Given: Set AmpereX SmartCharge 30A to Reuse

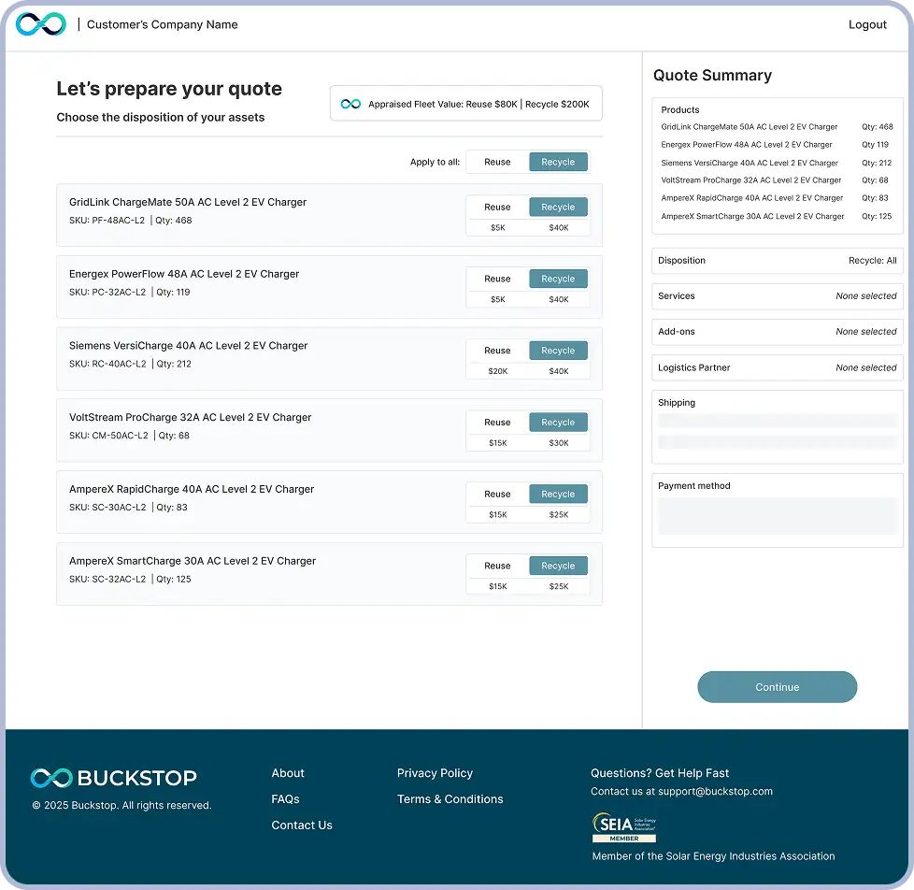Looking at the screenshot, I should 497,566.
